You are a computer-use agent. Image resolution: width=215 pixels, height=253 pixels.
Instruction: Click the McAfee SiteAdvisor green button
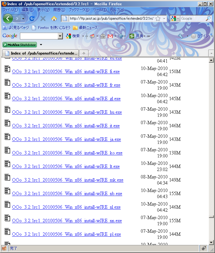coord(20,45)
